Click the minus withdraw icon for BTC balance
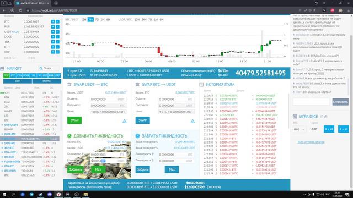Viewport: 353px width, 198px height. (x=57, y=21)
